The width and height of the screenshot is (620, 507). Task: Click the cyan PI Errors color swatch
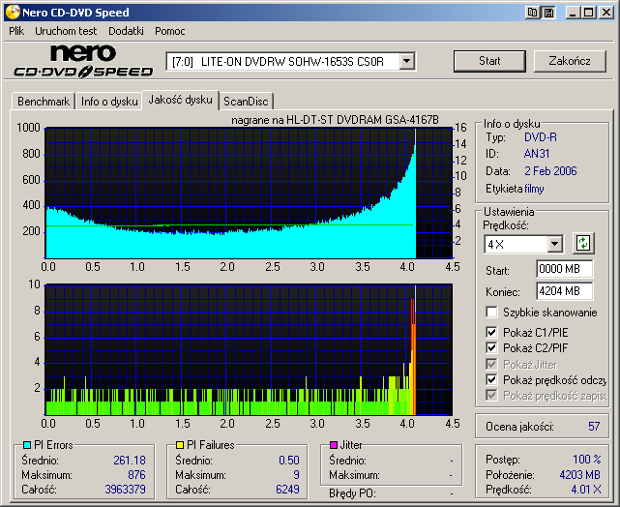27,445
